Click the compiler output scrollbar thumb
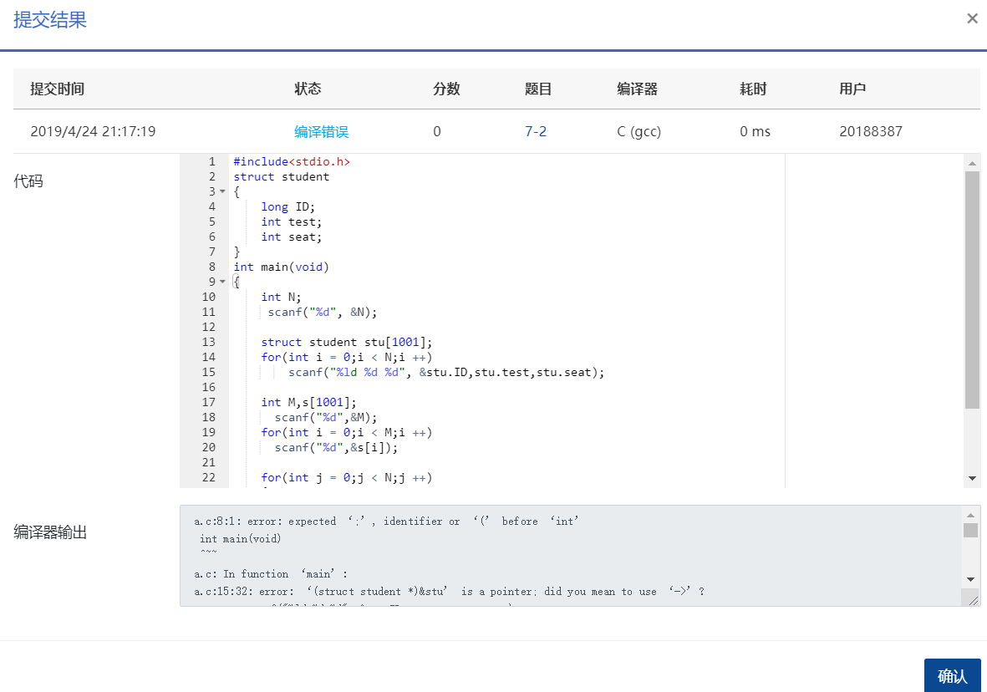987x692 pixels. pos(970,530)
